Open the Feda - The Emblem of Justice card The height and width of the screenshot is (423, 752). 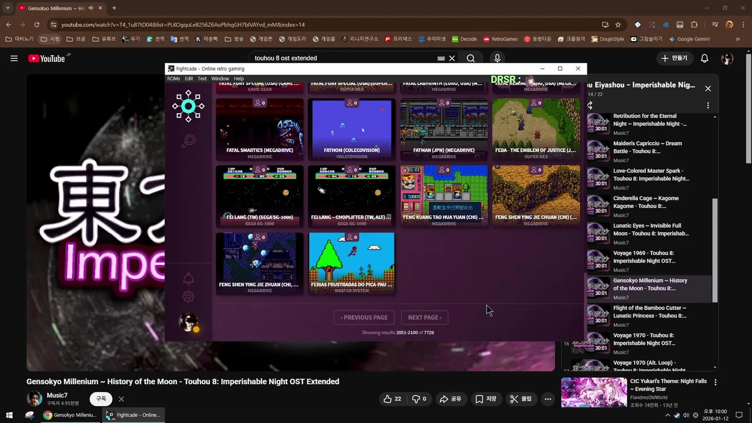click(536, 129)
